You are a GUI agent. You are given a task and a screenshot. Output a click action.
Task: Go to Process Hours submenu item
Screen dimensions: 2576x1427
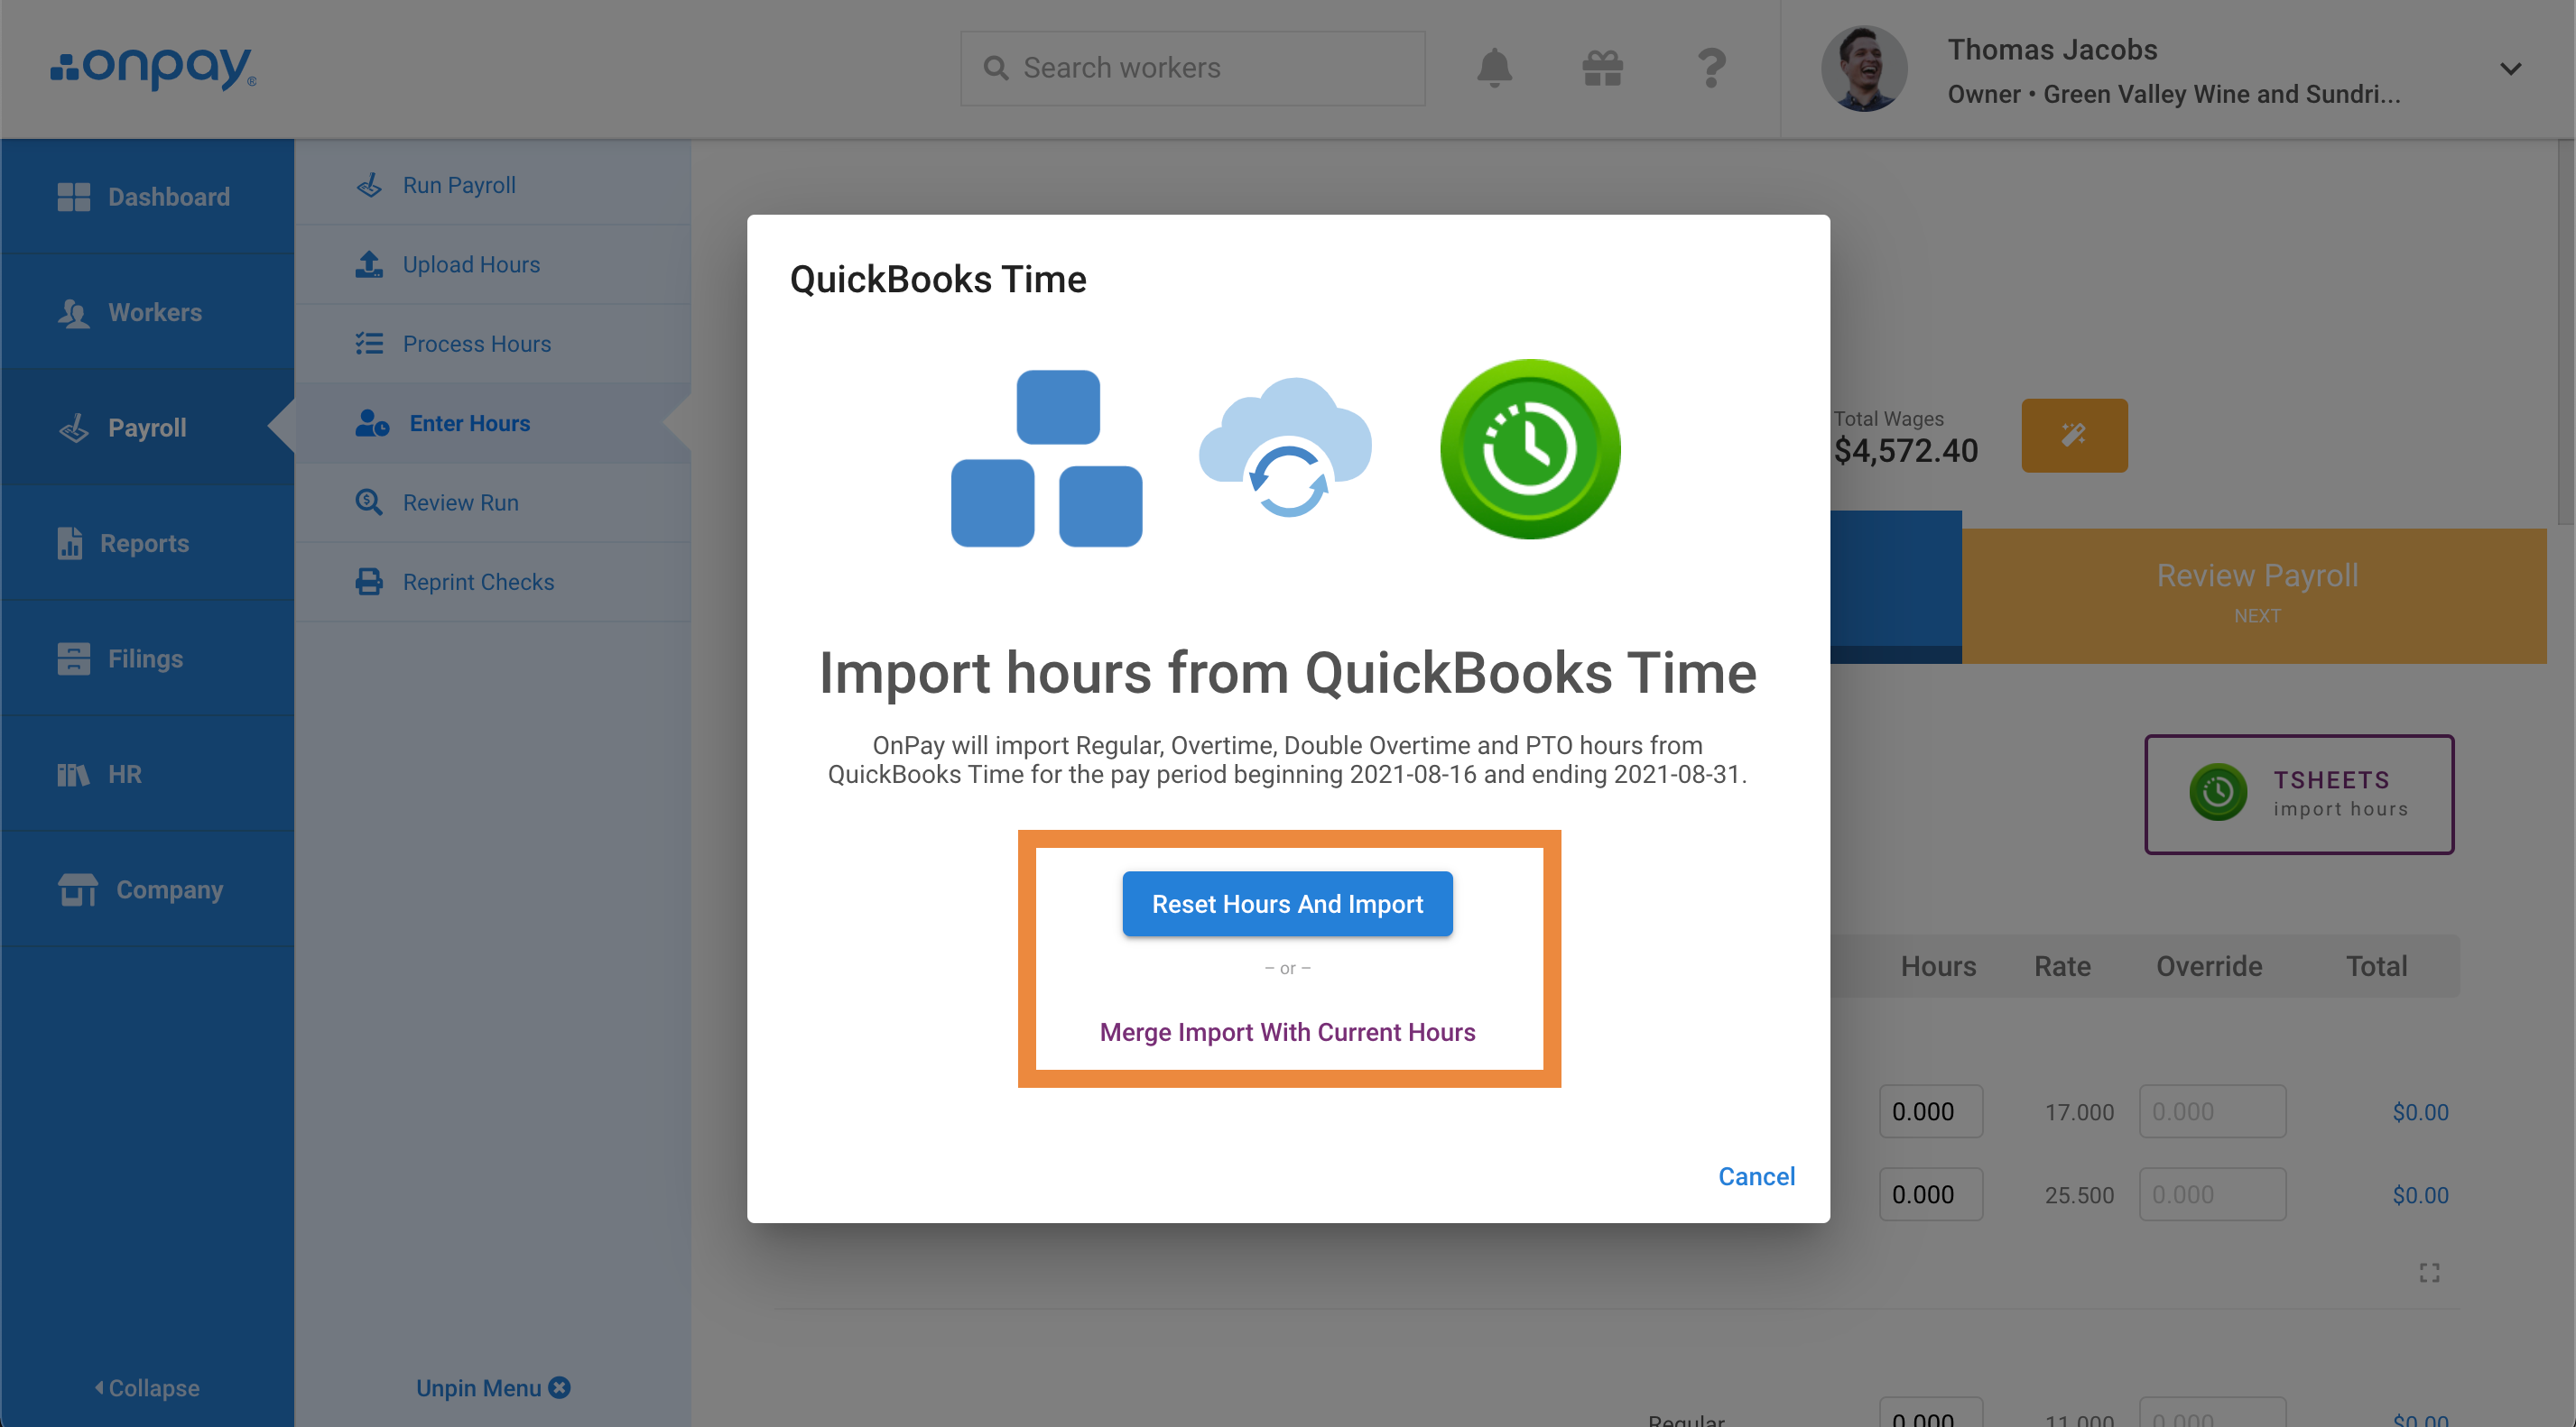pyautogui.click(x=493, y=344)
